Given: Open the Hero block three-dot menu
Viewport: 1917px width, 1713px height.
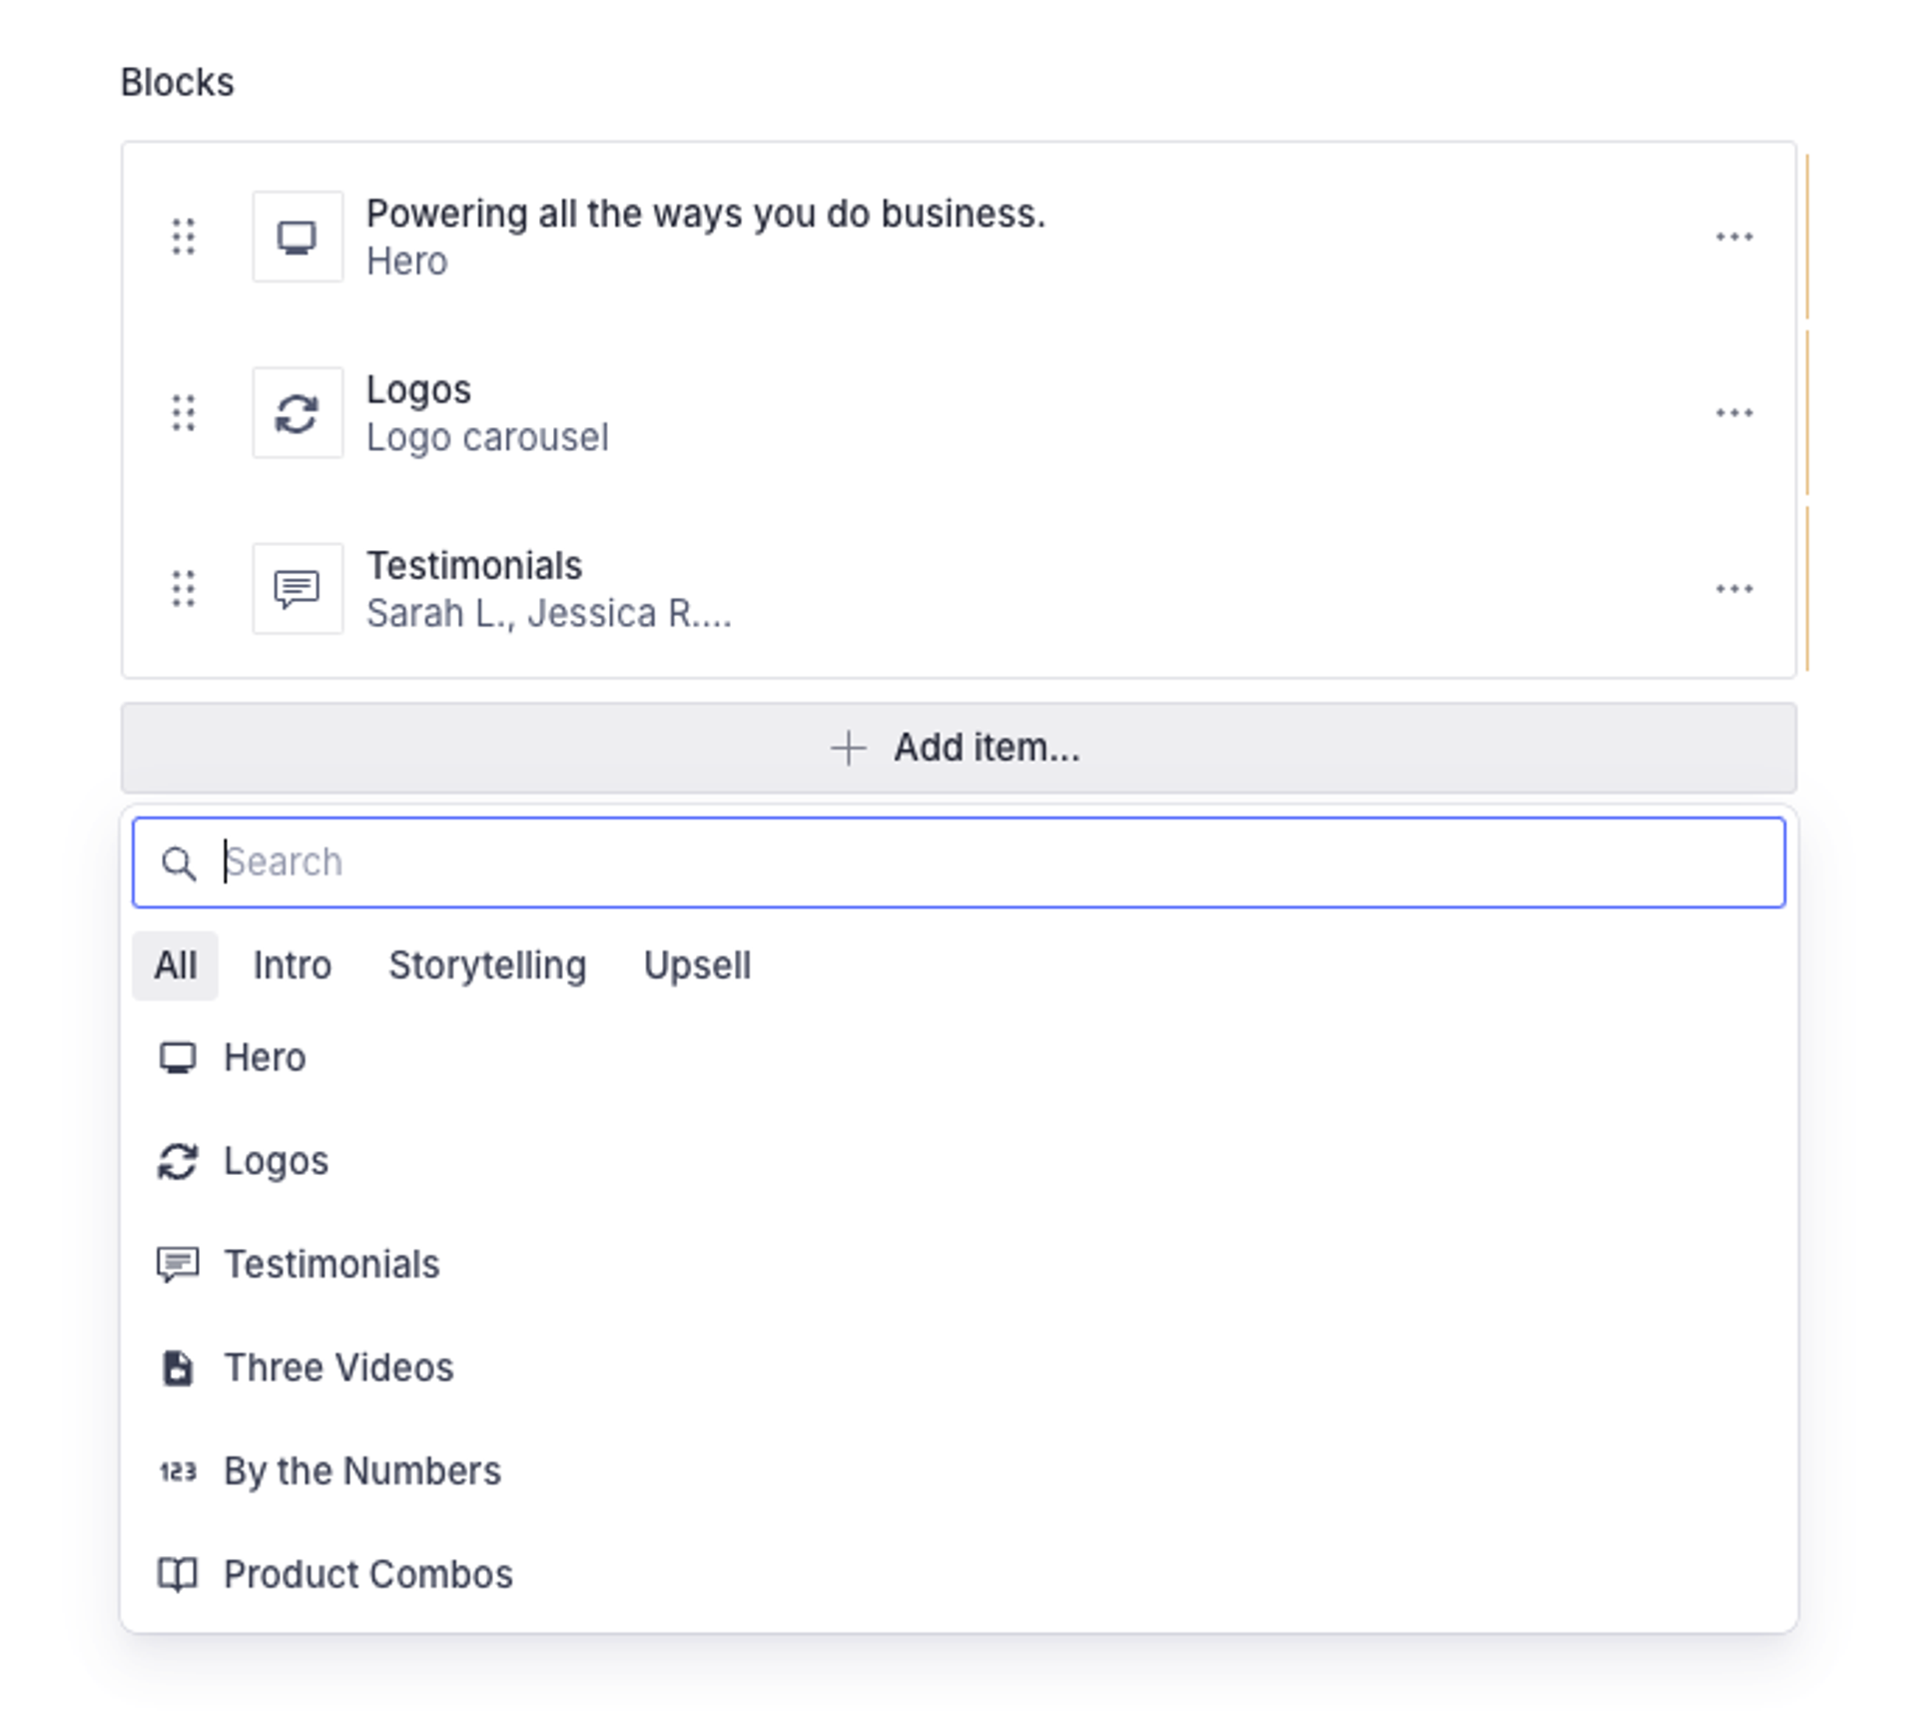Looking at the screenshot, I should click(1733, 237).
